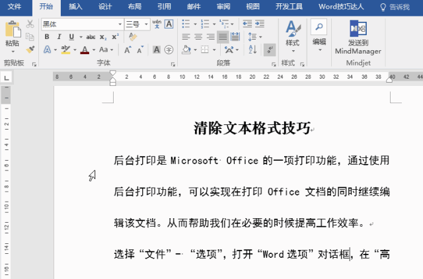Click Send to MindManager button
The image size is (423, 279).
tap(358, 37)
